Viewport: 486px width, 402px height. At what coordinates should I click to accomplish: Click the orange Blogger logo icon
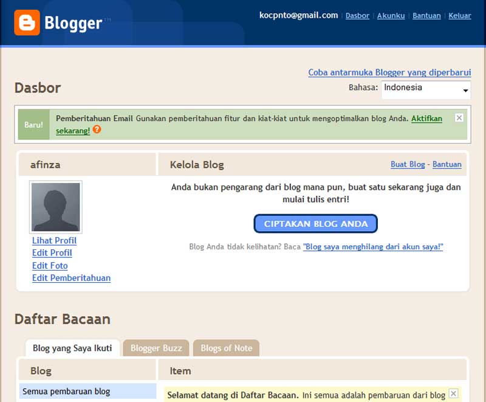point(27,23)
